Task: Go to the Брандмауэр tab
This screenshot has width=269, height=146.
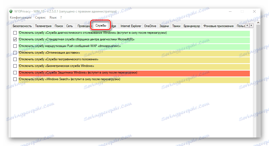Action: pyautogui.click(x=192, y=26)
